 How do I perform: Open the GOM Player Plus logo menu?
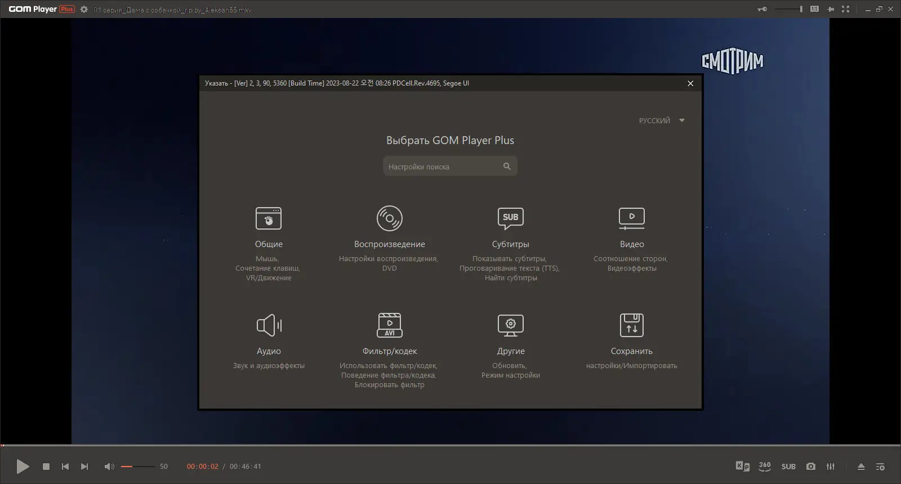tap(41, 9)
